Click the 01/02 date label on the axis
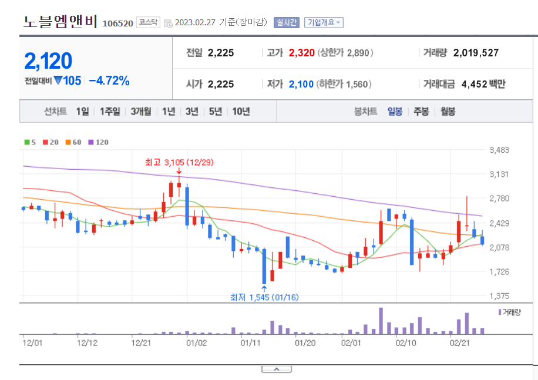The height and width of the screenshot is (380, 538). click(196, 343)
